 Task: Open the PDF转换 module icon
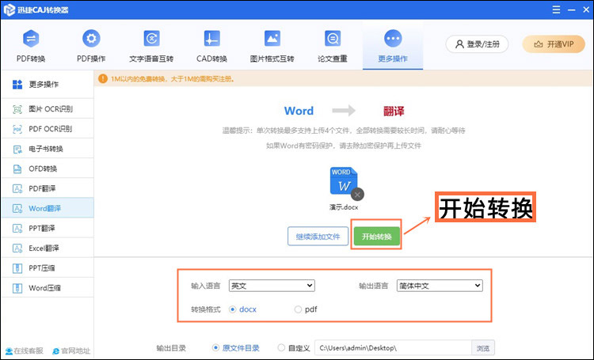(x=31, y=39)
